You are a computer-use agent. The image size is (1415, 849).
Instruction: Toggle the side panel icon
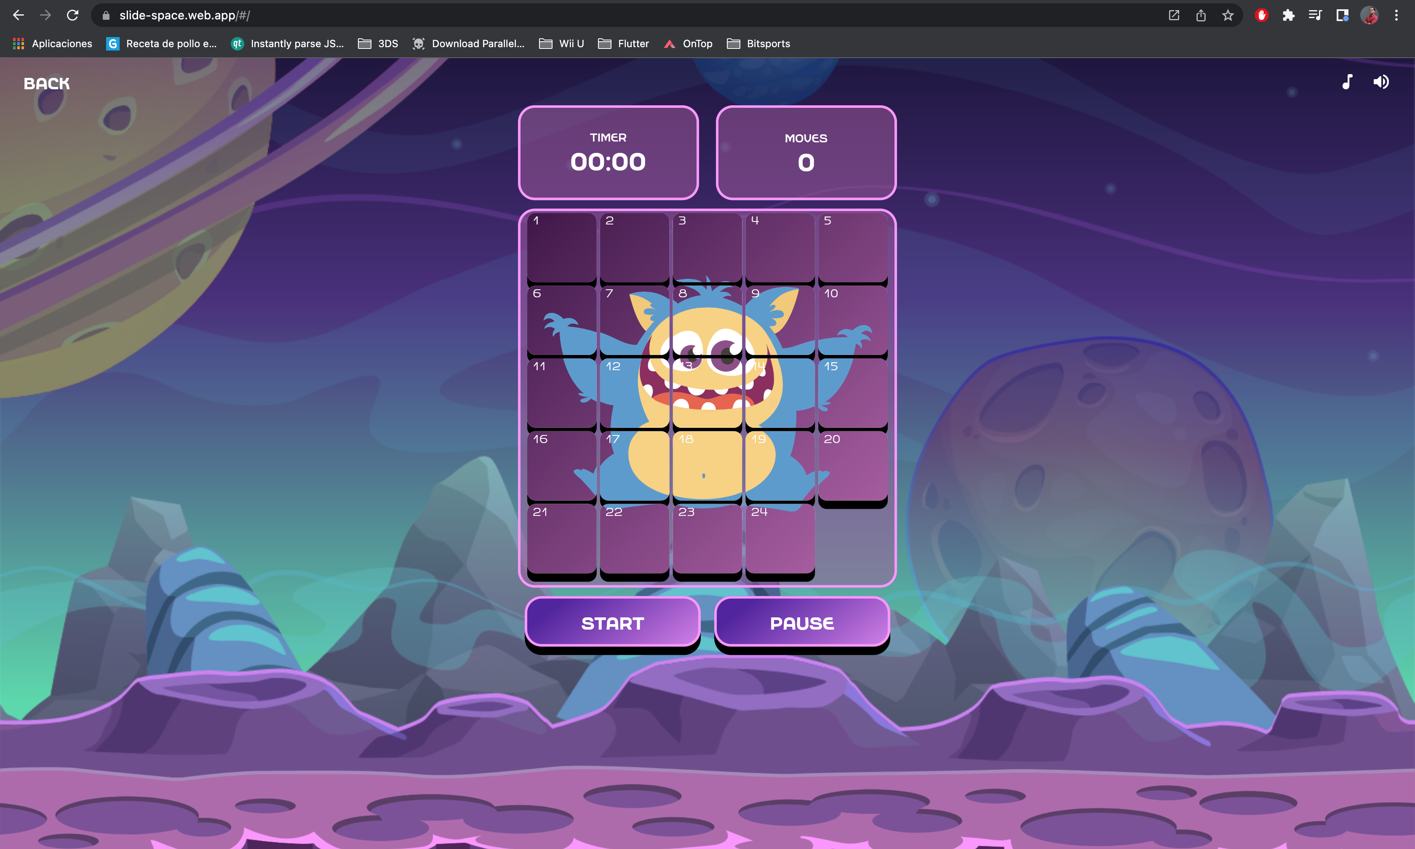tap(1342, 16)
